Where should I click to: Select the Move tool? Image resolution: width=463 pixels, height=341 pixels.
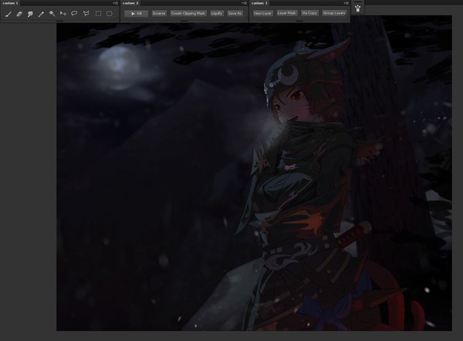(x=63, y=14)
